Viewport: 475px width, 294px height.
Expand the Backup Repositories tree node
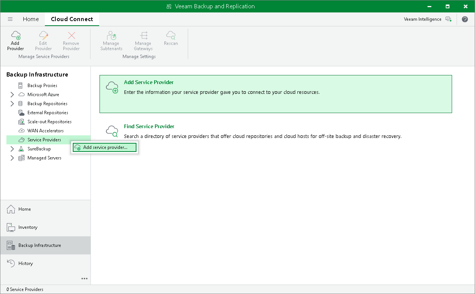12,104
